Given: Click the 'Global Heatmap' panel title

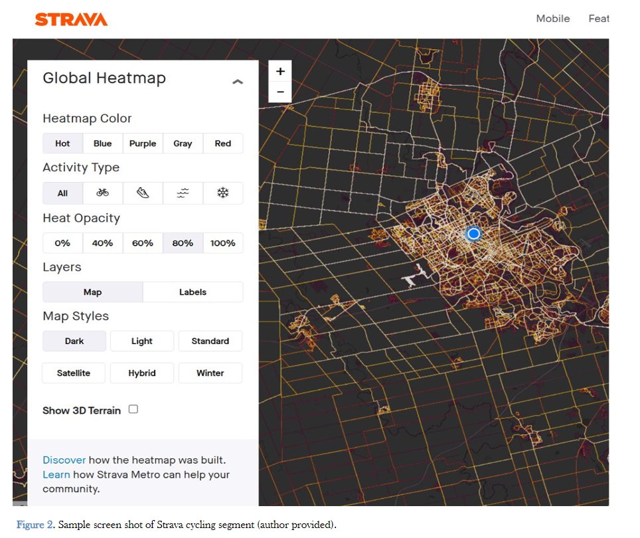Looking at the screenshot, I should (104, 78).
